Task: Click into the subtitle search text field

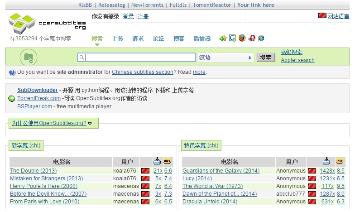Action: click(137, 57)
